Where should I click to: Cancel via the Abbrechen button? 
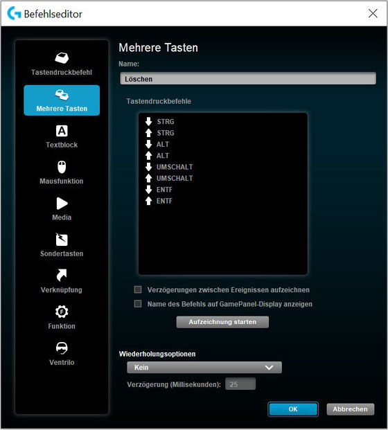pos(350,409)
